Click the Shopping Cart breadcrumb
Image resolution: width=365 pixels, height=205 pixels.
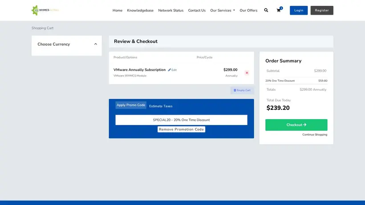tap(42, 28)
